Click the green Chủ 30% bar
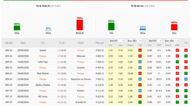The width and height of the screenshot is (191, 106). (17, 28)
